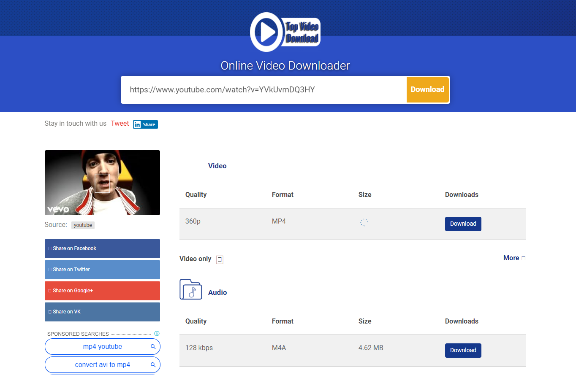Screen dimensions: 576x375
Task: Click the video URL input field
Action: (264, 89)
